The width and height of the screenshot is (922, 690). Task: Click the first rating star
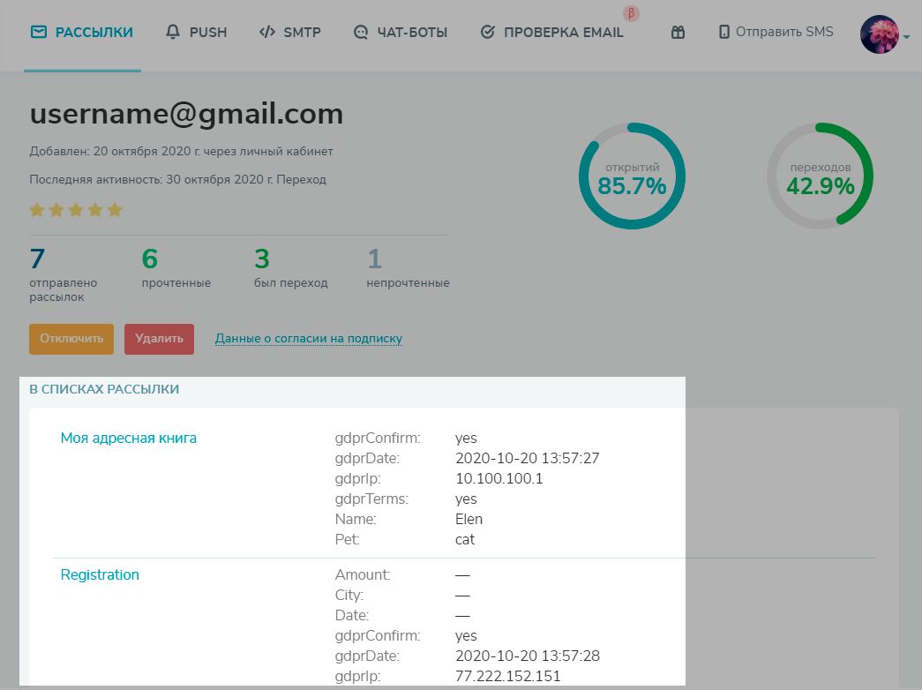tap(37, 209)
